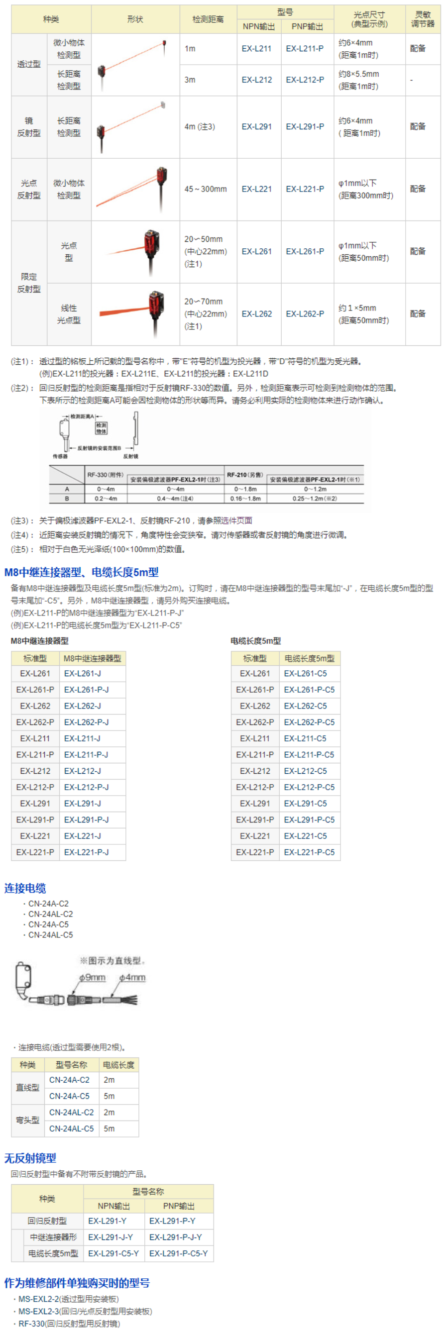Select the EX-L291-J-Y NPN model
The width and height of the screenshot is (443, 1335).
pyautogui.click(x=111, y=1237)
